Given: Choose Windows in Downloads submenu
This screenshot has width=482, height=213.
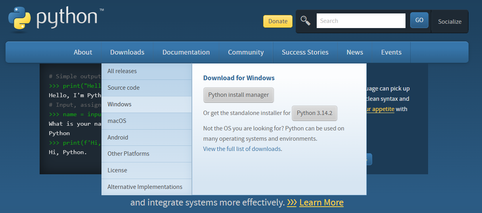Looking at the screenshot, I should [x=147, y=104].
